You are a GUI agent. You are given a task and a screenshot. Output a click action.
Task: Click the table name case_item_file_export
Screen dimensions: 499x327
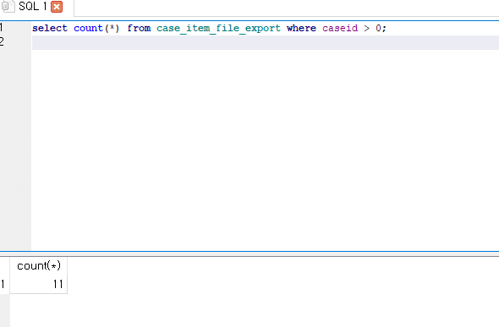pos(219,28)
